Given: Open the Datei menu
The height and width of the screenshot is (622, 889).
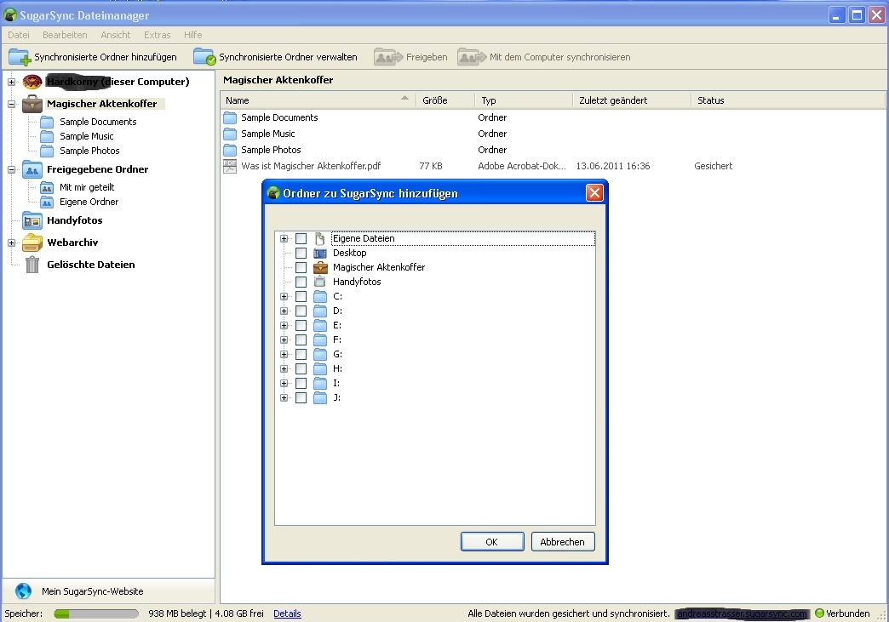Looking at the screenshot, I should [x=19, y=35].
